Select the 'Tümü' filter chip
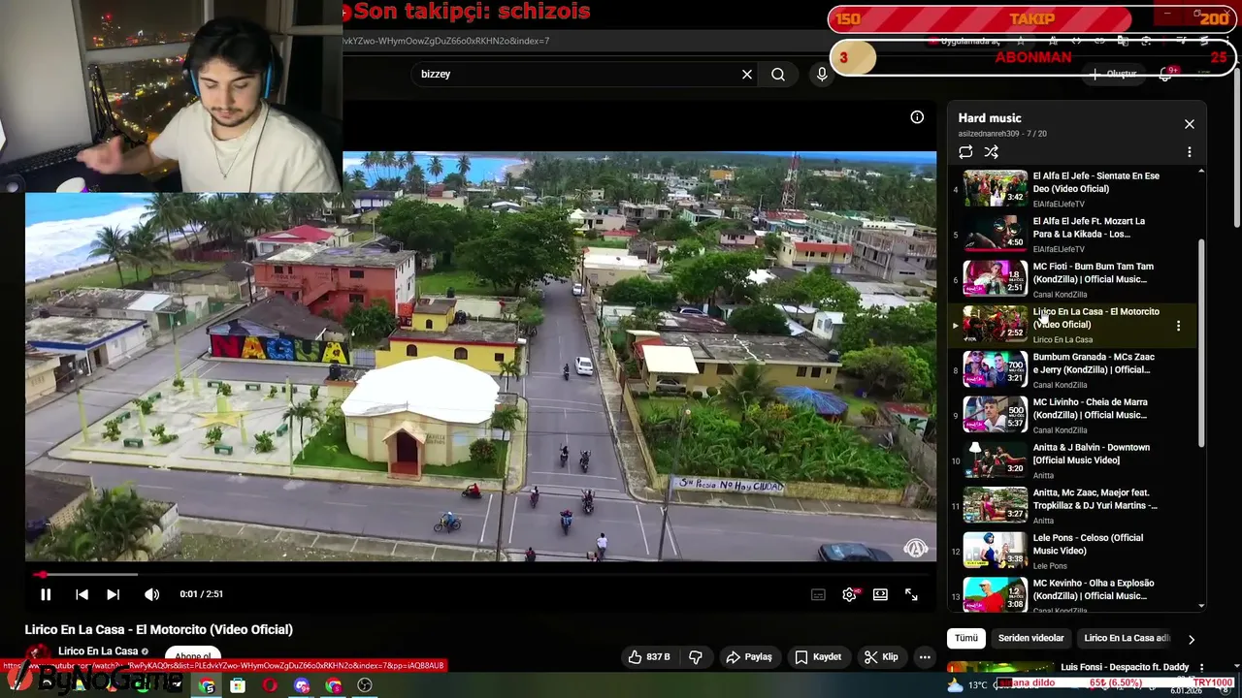 [966, 639]
